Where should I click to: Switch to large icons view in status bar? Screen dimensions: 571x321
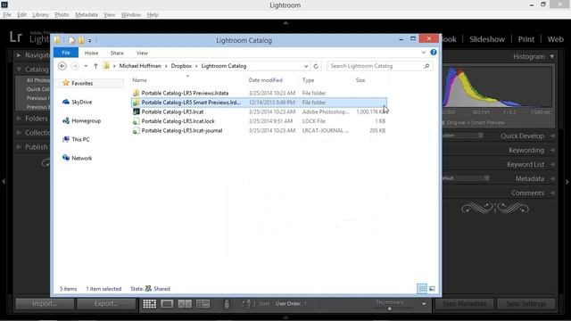click(x=432, y=289)
